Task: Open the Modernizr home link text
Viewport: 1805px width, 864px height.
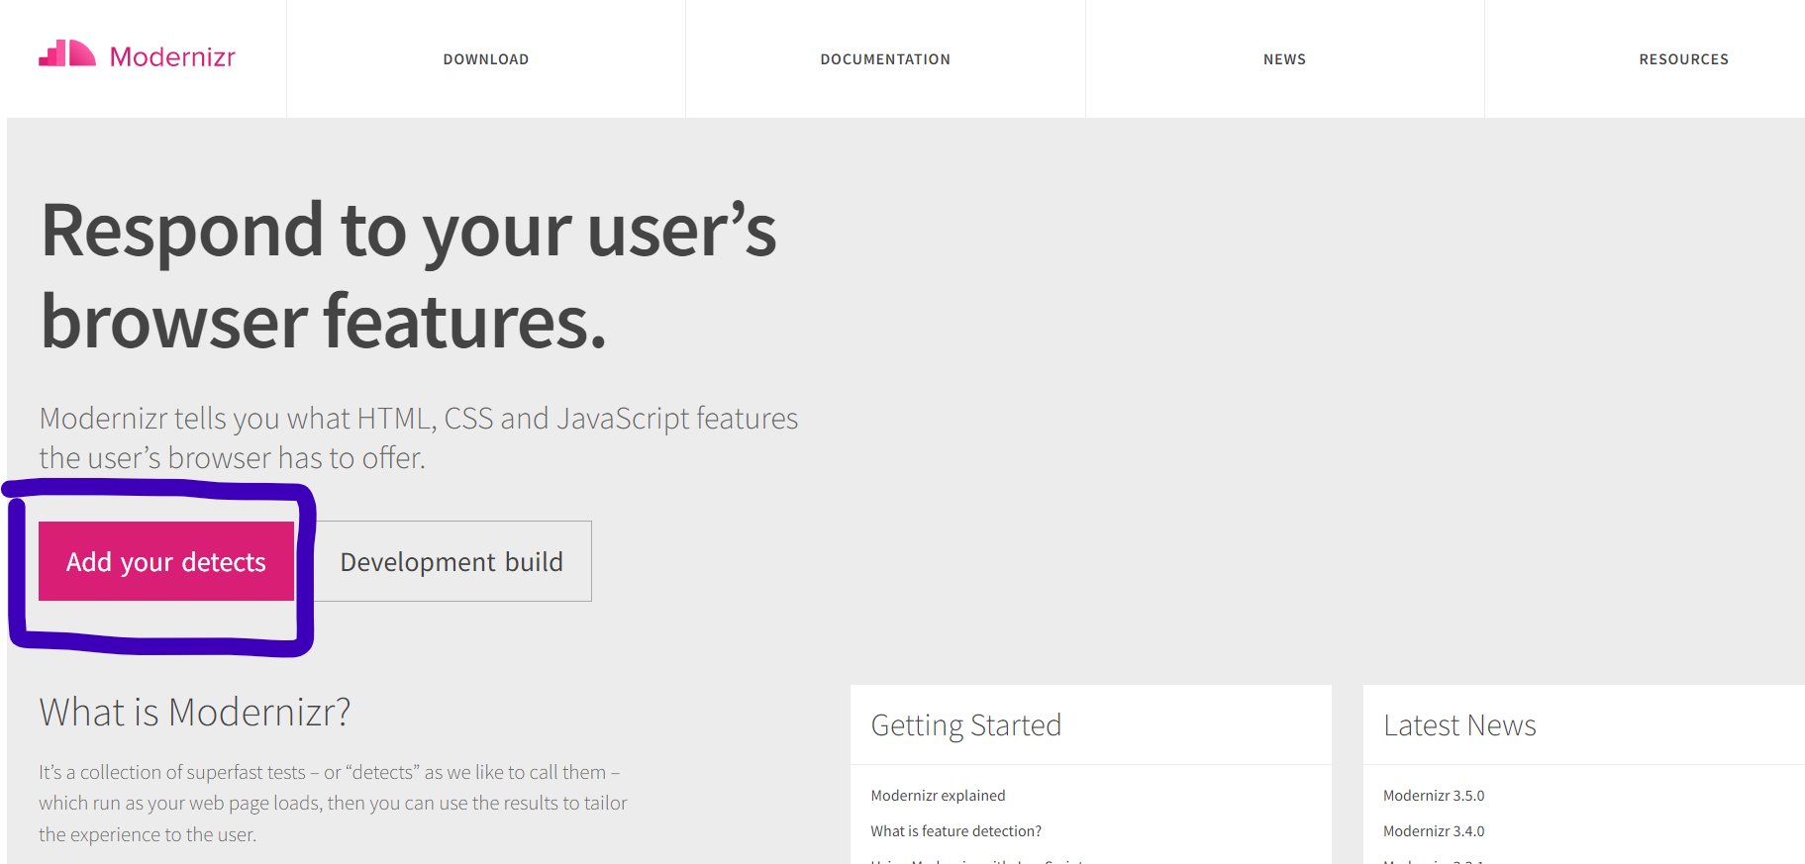Action: click(x=172, y=57)
